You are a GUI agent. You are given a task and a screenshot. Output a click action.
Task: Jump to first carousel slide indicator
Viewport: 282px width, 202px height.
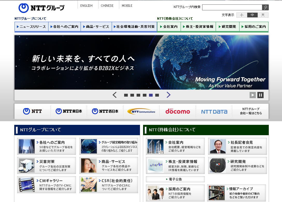(126, 95)
